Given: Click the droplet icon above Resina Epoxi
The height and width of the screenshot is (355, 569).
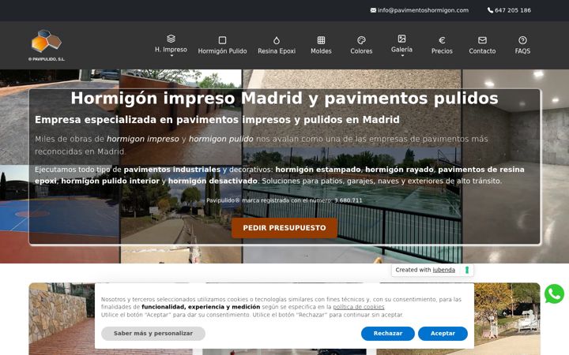Looking at the screenshot, I should pyautogui.click(x=277, y=40).
